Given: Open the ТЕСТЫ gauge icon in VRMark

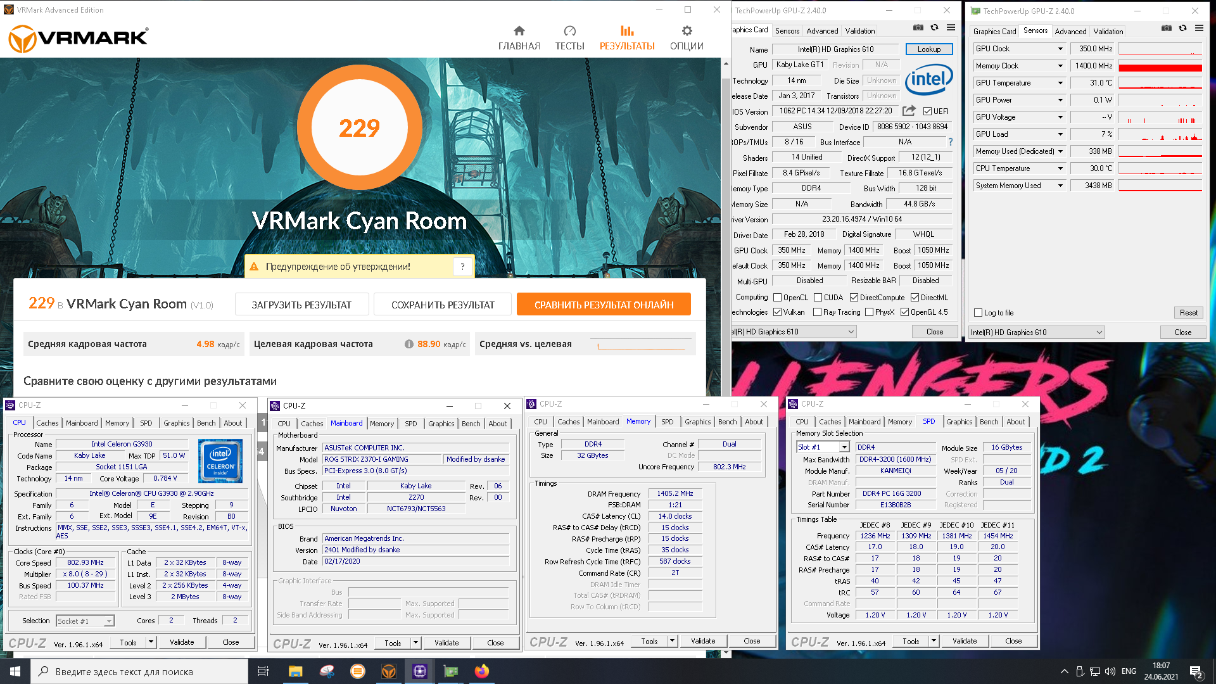Looking at the screenshot, I should 569,30.
